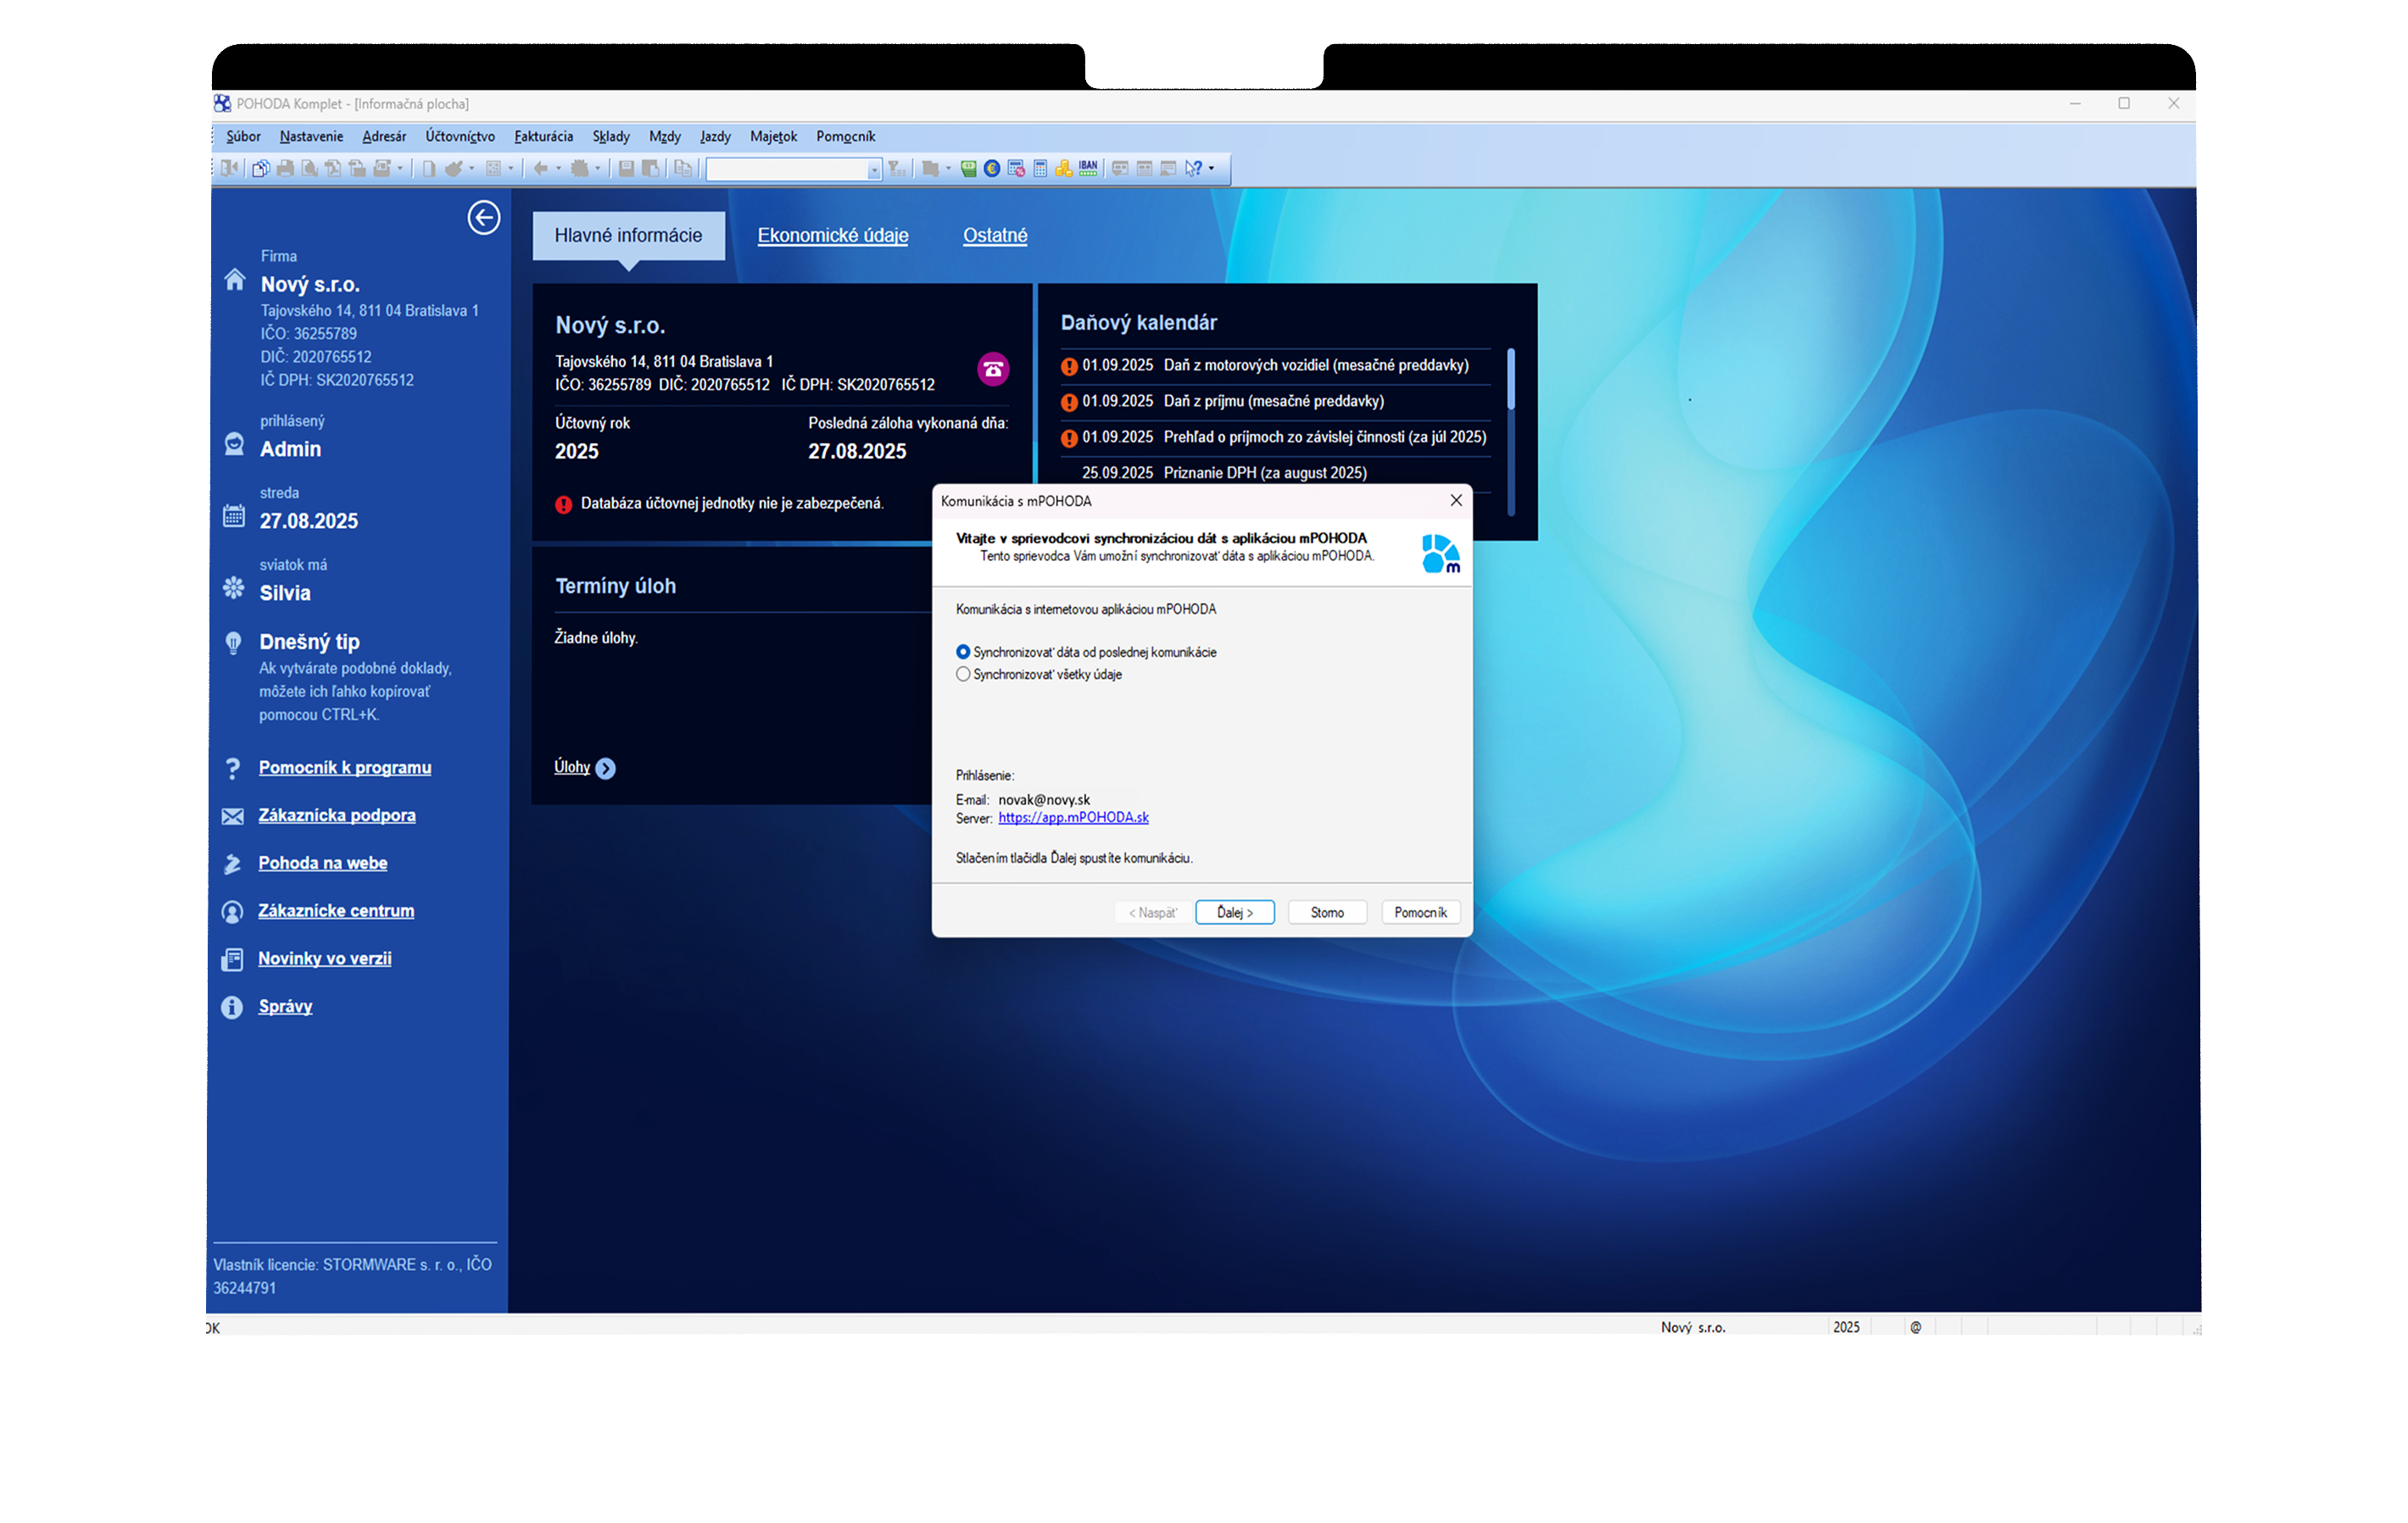Click the Pomocník button in dialog
The image size is (2408, 1523).
pos(1421,914)
